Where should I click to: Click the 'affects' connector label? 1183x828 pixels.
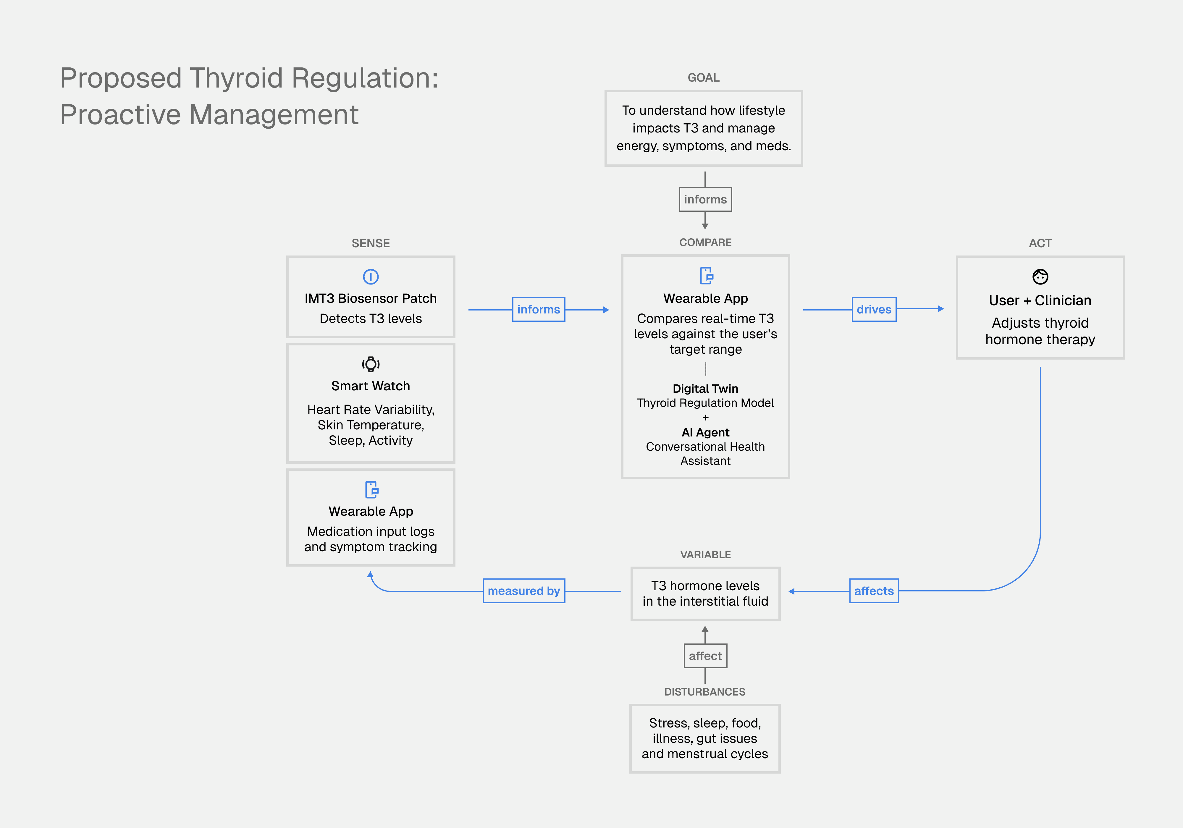pyautogui.click(x=873, y=591)
